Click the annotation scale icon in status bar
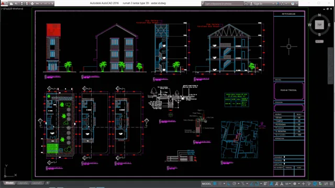 (x=282, y=184)
